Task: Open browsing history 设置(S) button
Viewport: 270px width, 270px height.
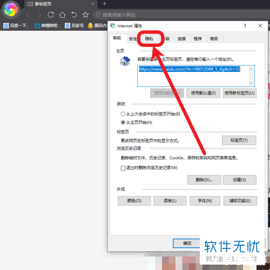Action: pos(239,180)
